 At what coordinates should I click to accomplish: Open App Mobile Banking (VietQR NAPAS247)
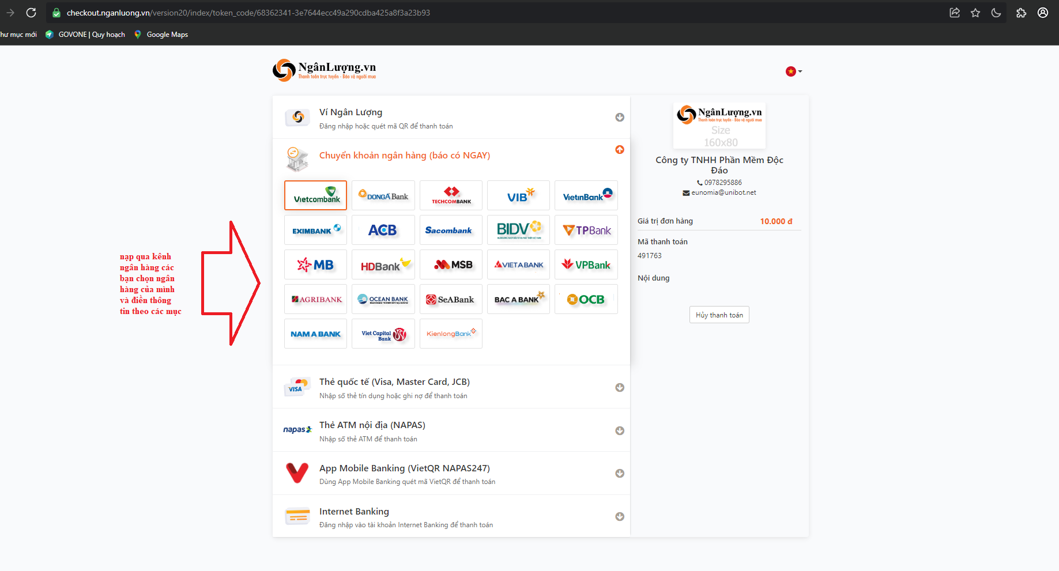pos(451,473)
